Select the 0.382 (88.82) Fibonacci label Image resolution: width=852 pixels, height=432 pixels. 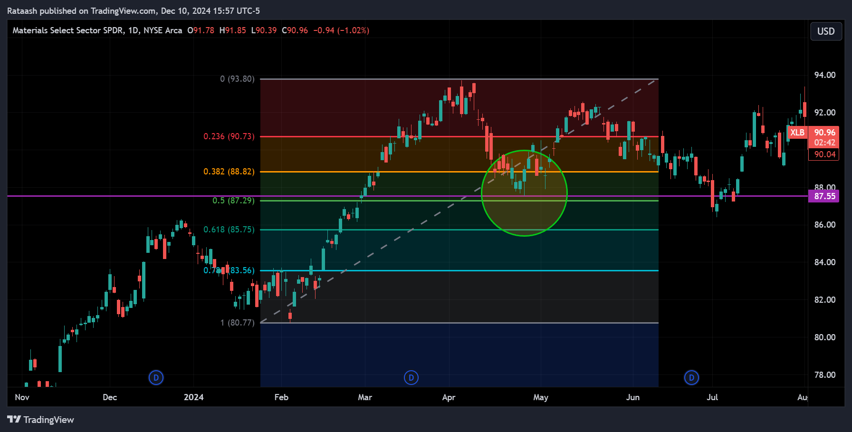coord(229,172)
